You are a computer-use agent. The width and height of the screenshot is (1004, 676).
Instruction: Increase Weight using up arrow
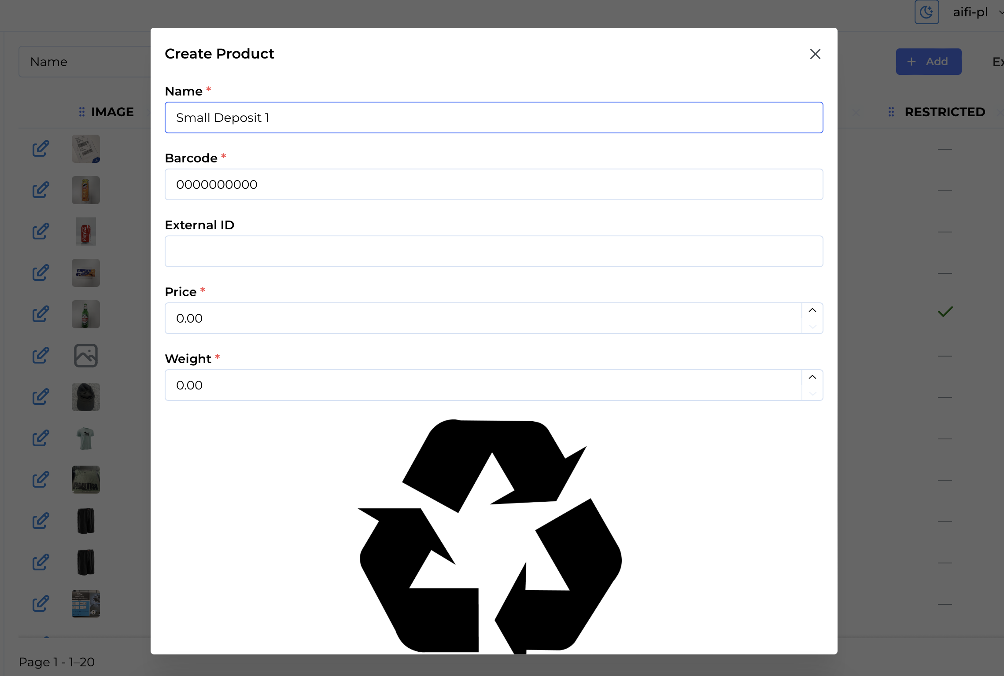pyautogui.click(x=812, y=377)
